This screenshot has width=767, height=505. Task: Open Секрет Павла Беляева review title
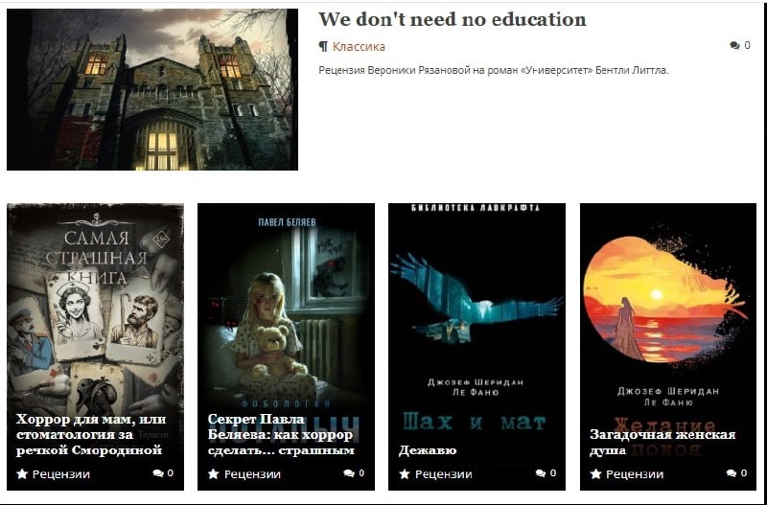coord(281,435)
